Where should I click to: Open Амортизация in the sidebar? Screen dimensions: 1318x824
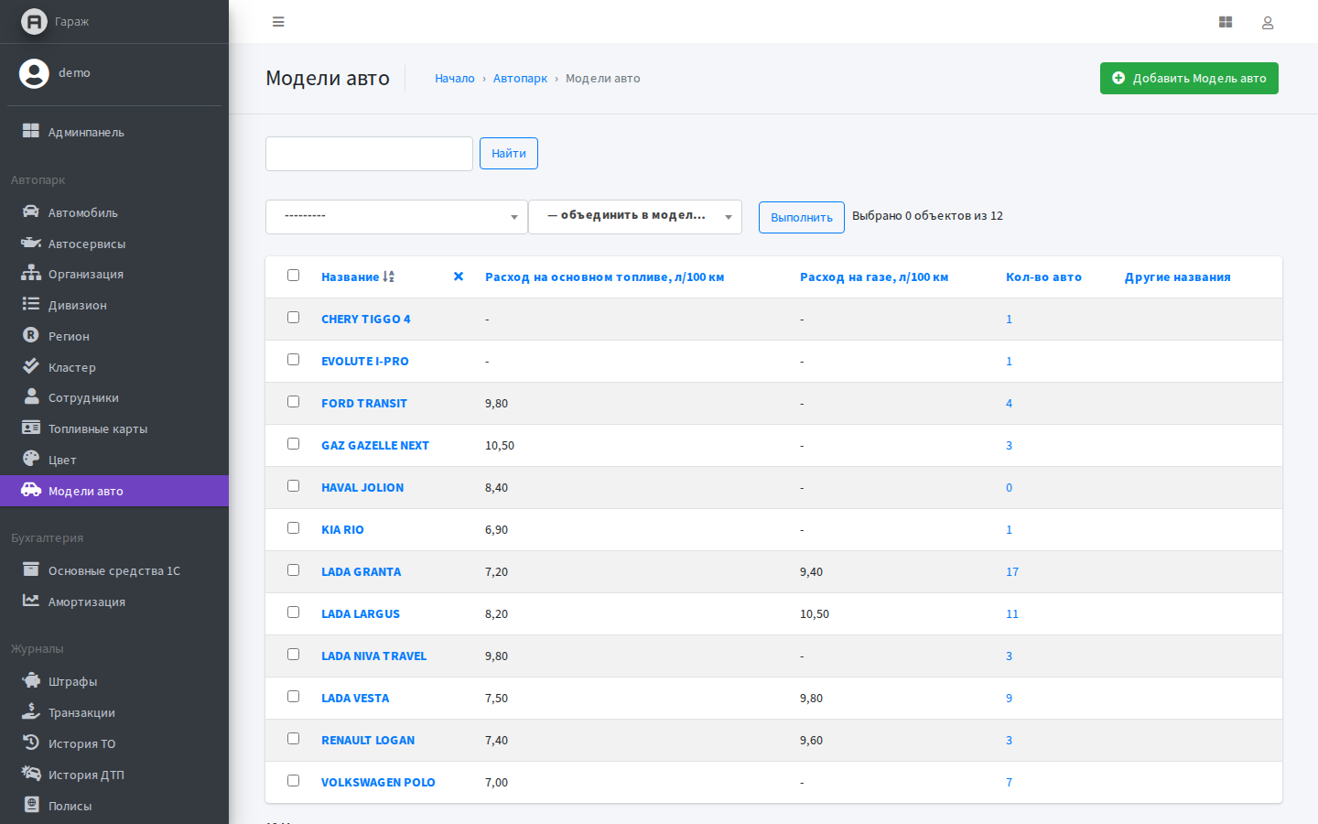click(114, 602)
